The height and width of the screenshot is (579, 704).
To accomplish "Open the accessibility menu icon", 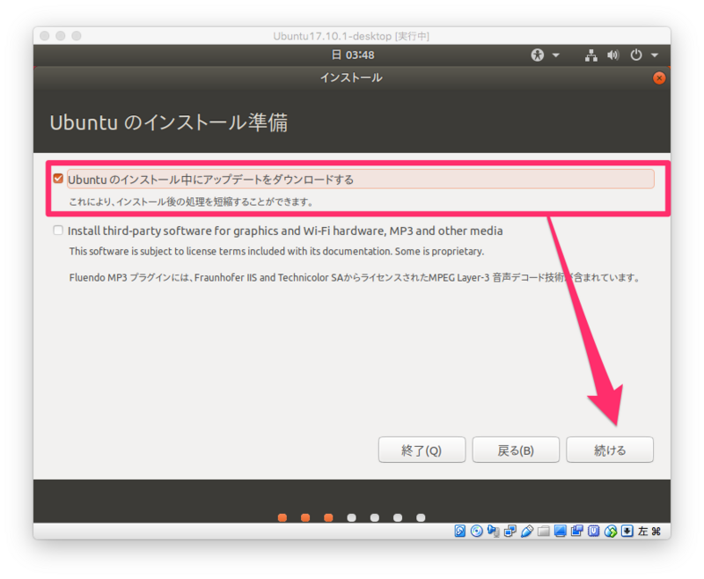I will (x=538, y=55).
